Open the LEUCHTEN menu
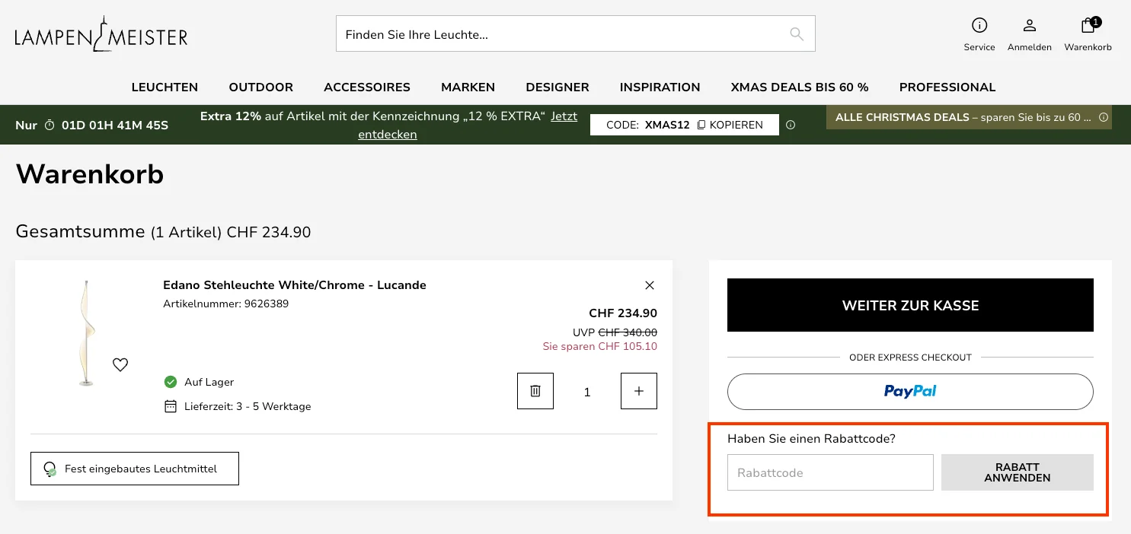Viewport: 1131px width, 534px height. click(x=165, y=87)
